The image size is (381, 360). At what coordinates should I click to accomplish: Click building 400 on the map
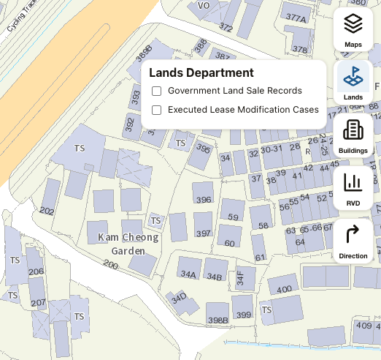283,285
